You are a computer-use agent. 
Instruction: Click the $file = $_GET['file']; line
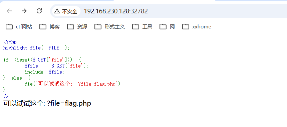[x=56, y=66]
